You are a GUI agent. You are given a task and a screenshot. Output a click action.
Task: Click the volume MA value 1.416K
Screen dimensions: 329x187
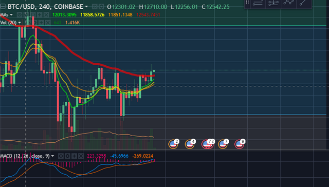point(72,23)
